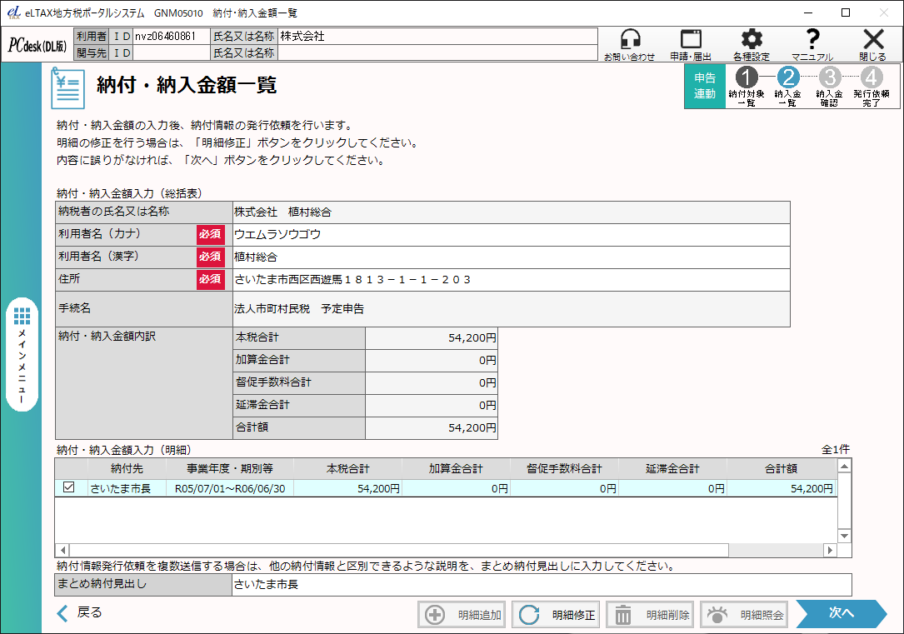Screen dimensions: 904x634
Task: Click the 住所 input field
Action: pos(511,280)
